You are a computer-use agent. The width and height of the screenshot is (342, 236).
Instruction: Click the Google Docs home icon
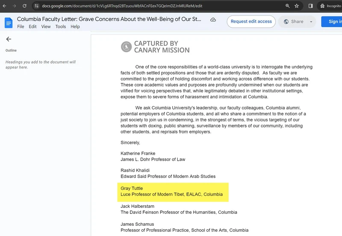(x=9, y=23)
